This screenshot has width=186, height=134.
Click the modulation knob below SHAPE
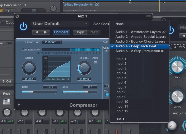coord(172,126)
